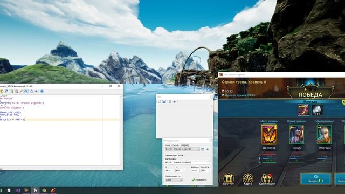Click the Chrome icon in the taskbar
345x194 pixels.
[x=44, y=190]
